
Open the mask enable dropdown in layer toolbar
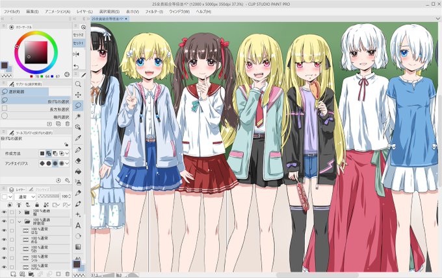[56, 205]
